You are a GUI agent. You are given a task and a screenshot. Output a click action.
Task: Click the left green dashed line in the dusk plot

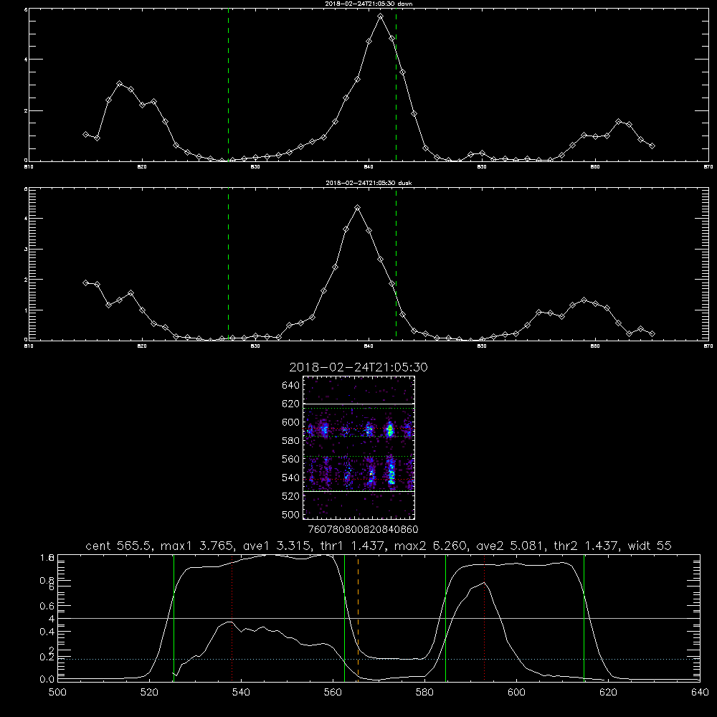tap(228, 264)
